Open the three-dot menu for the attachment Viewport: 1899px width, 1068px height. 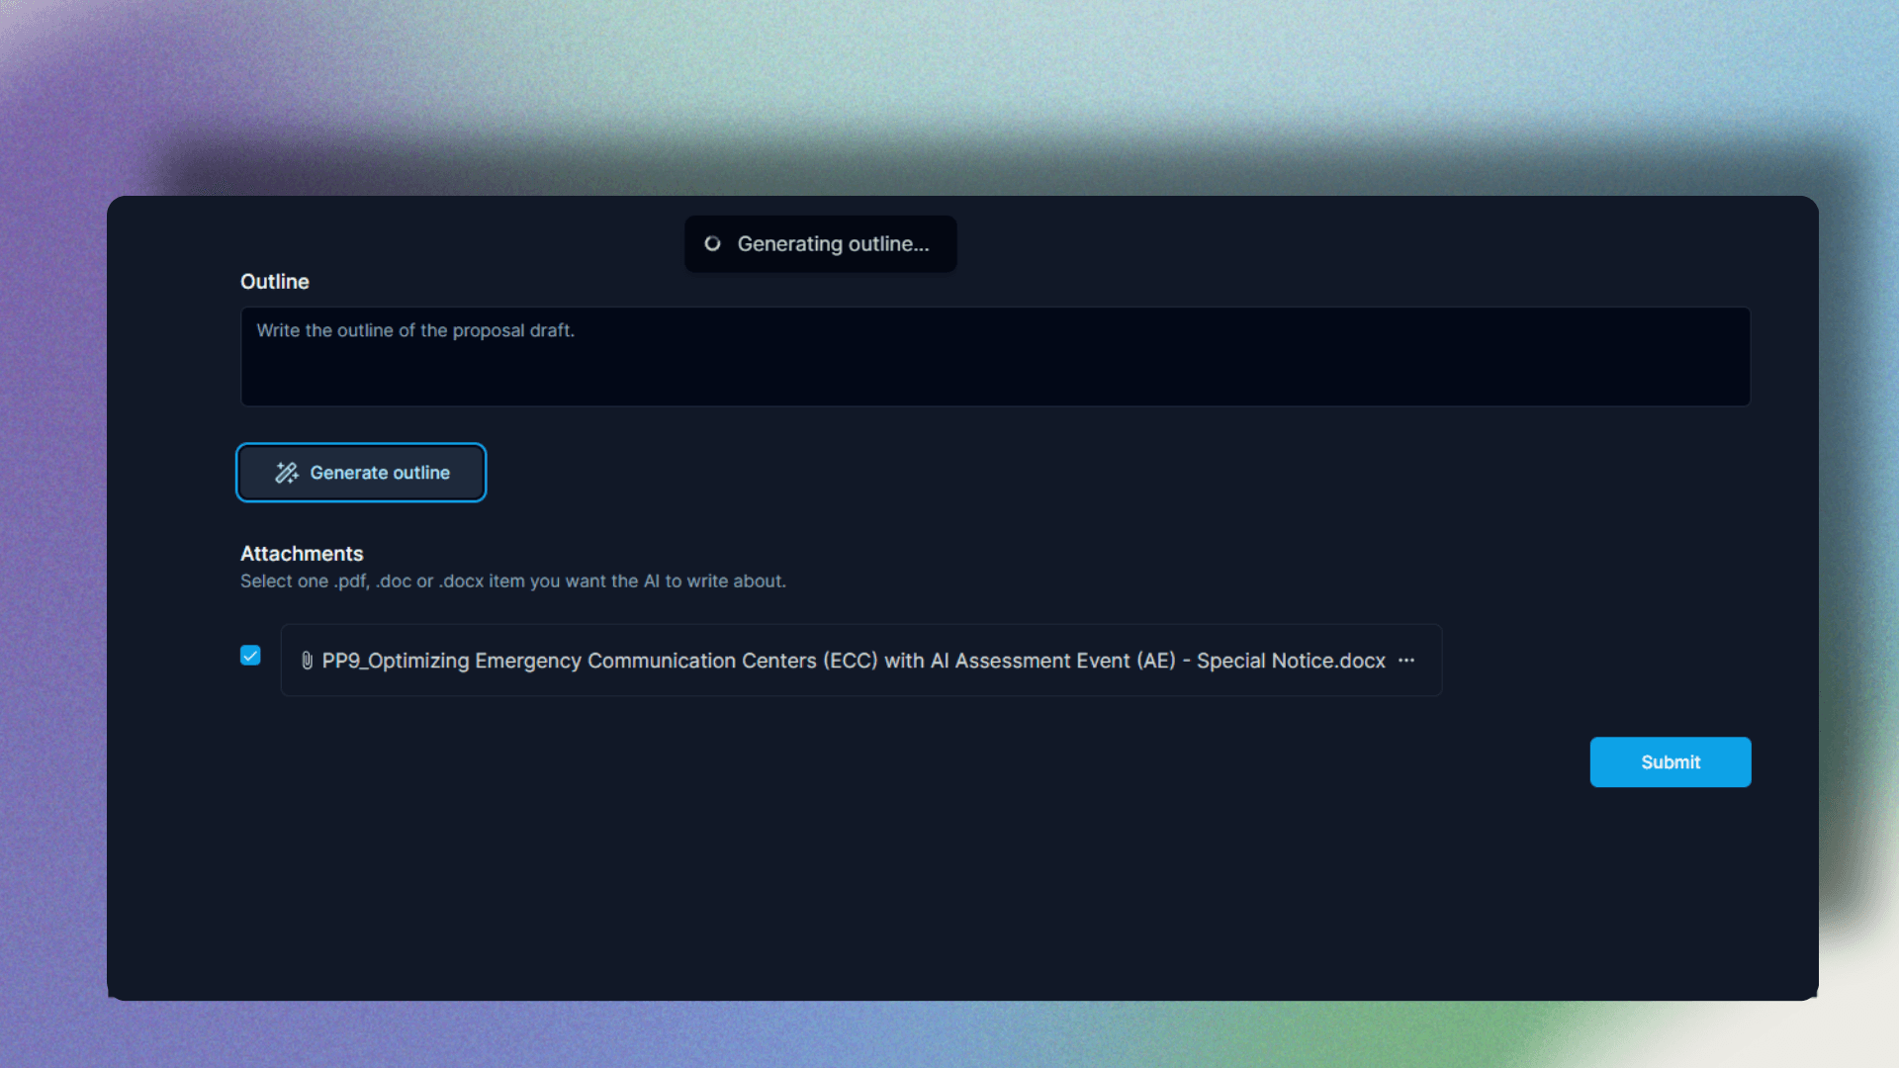pyautogui.click(x=1406, y=661)
